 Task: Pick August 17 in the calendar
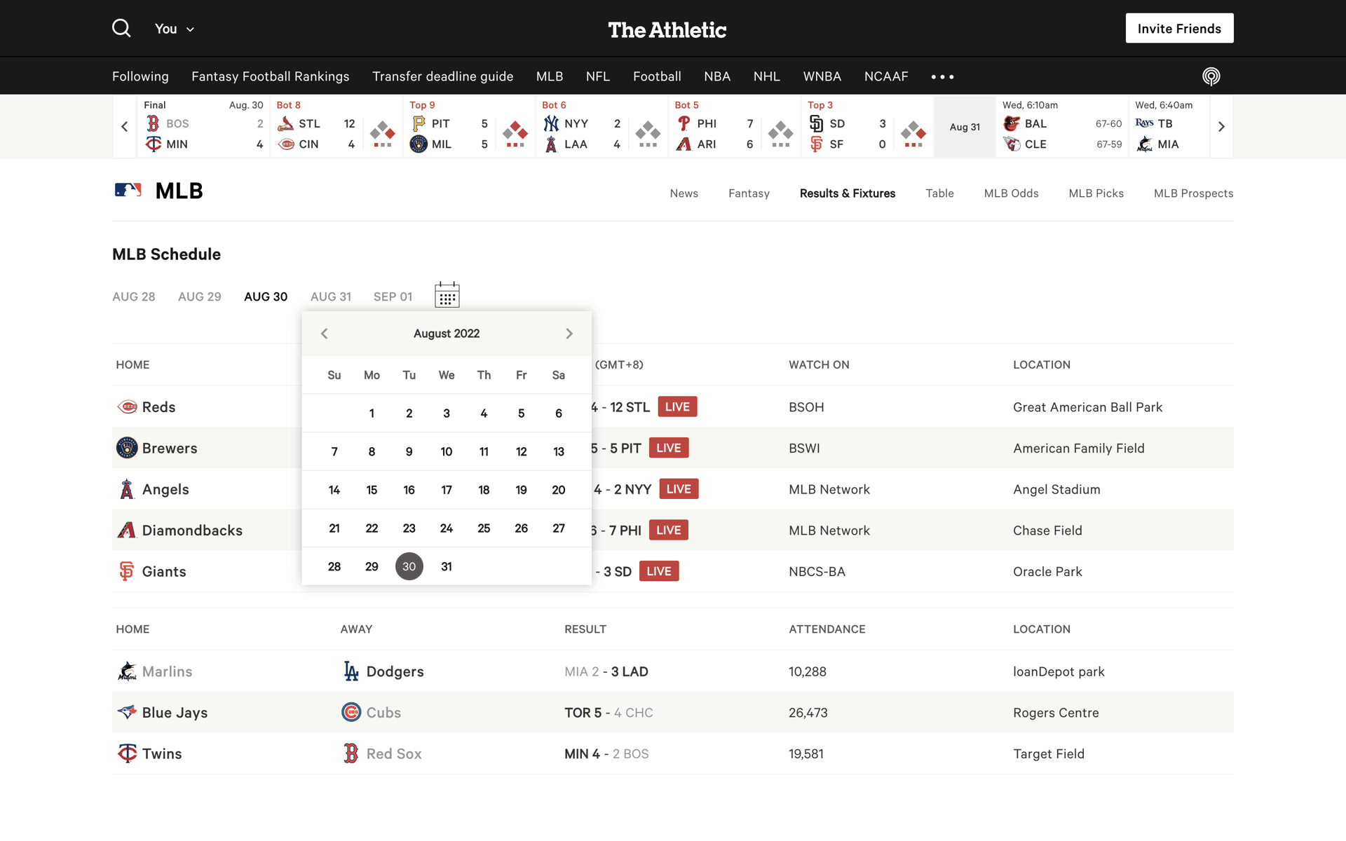(447, 490)
